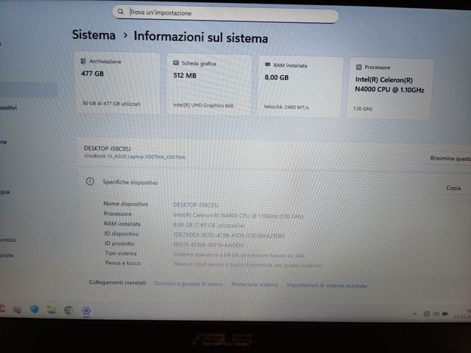Click the Tipo sistema row label

point(121,253)
